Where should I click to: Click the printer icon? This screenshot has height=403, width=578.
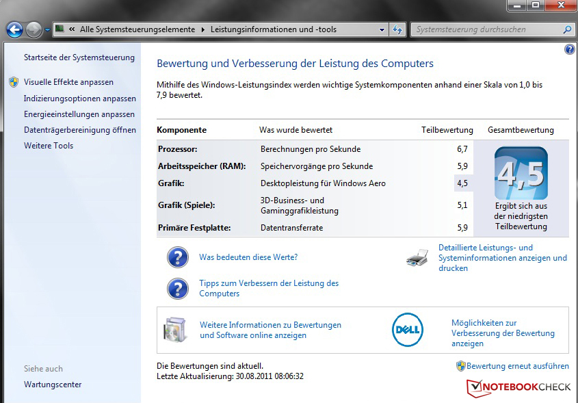[418, 258]
